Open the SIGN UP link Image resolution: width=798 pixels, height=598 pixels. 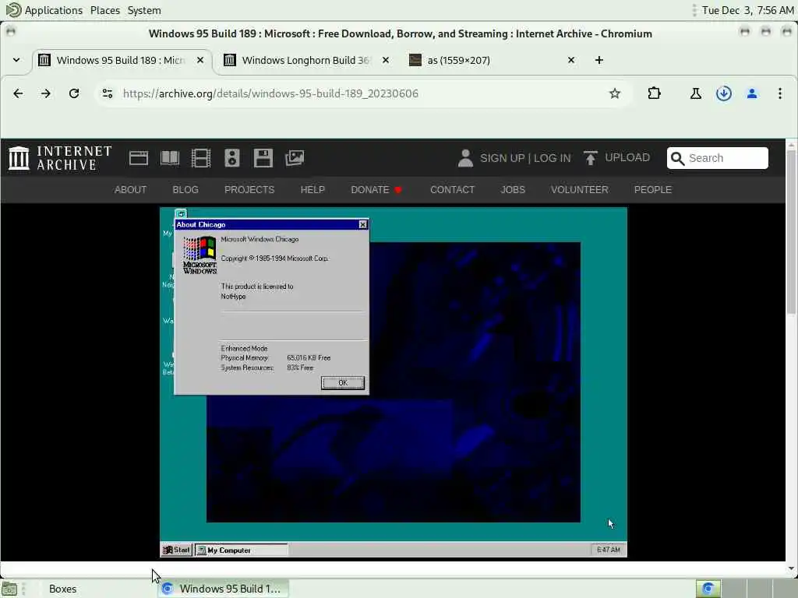pyautogui.click(x=502, y=158)
